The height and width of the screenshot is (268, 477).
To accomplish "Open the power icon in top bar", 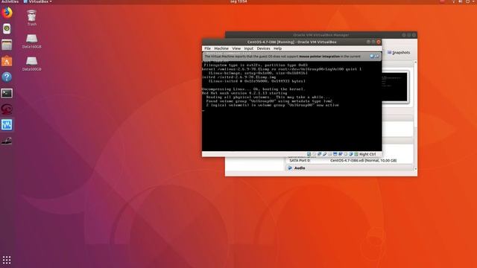I will (x=467, y=1).
